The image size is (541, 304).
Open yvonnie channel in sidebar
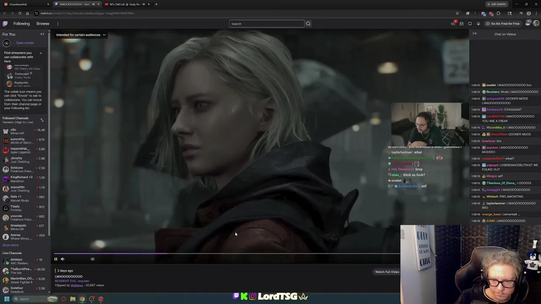pos(24,218)
